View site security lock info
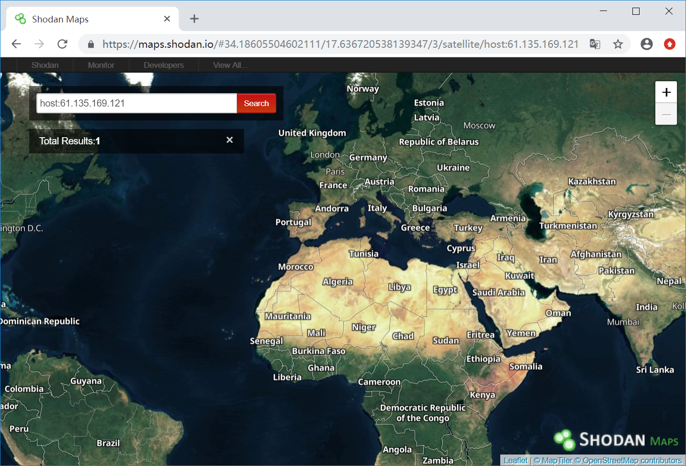Viewport: 686px width, 466px height. coord(91,44)
